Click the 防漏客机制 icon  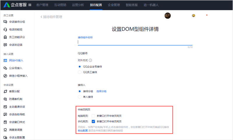(5, 99)
